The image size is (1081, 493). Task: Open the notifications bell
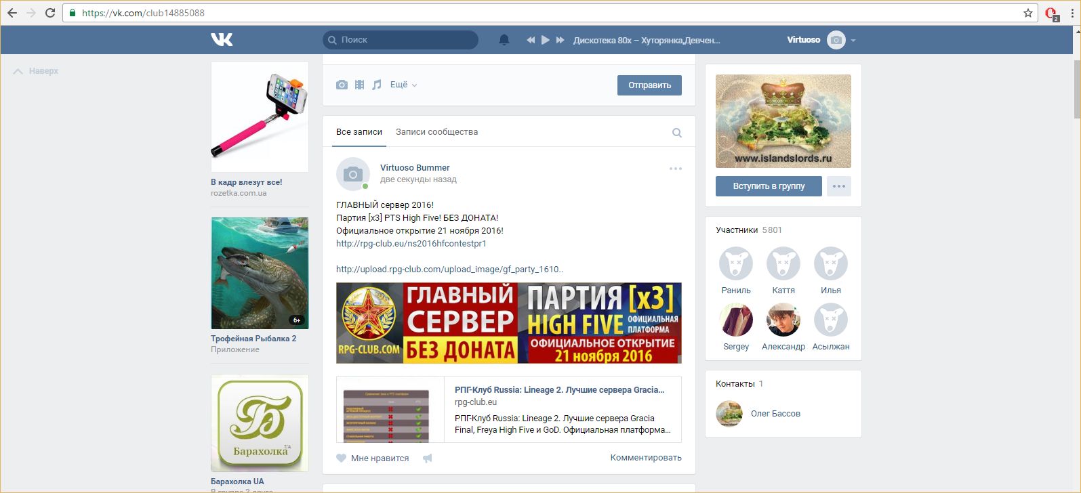[x=504, y=40]
